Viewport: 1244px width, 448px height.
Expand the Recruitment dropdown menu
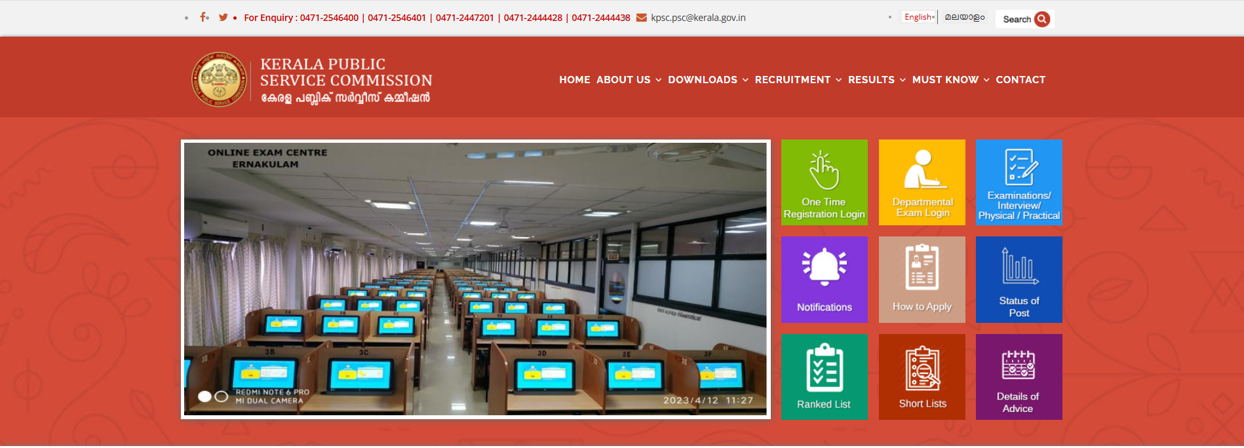[x=797, y=80]
